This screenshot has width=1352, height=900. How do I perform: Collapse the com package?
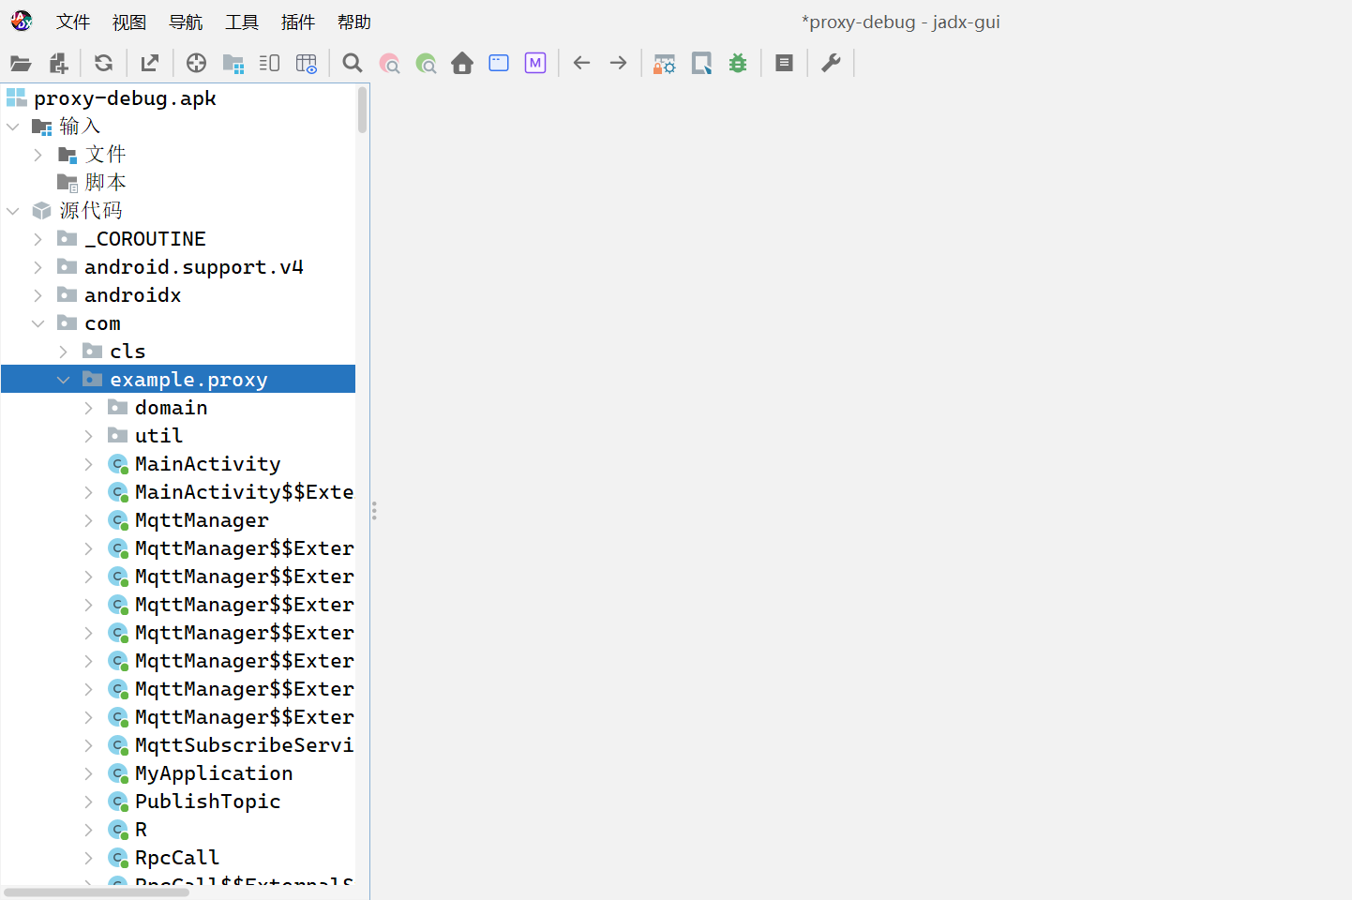pos(38,323)
